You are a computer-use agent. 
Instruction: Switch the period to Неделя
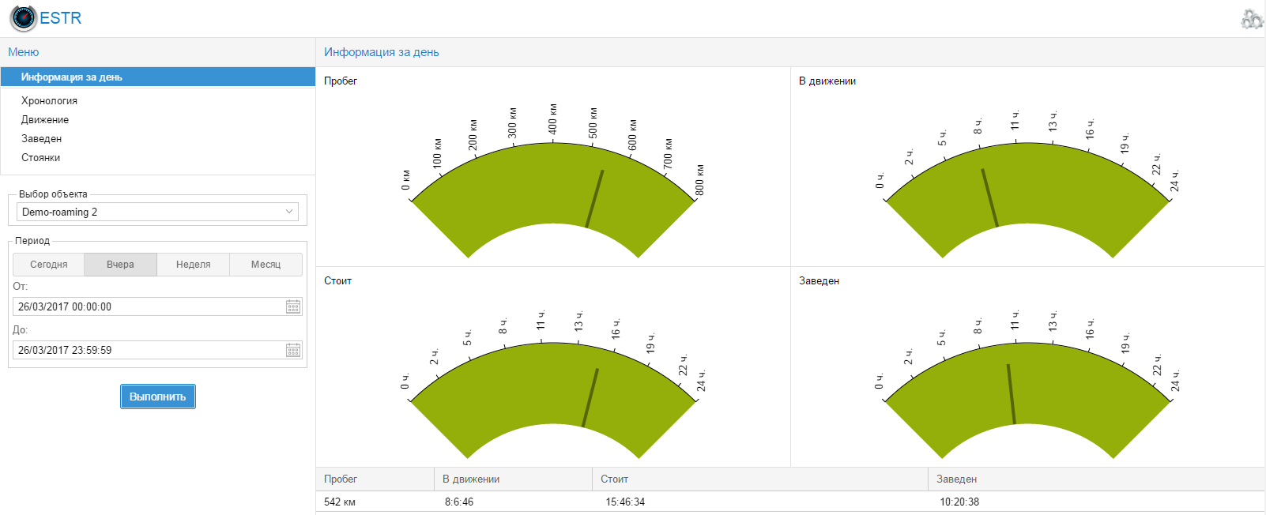[193, 265]
